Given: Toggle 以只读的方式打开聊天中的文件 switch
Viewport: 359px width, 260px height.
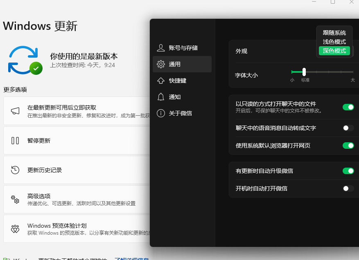Looking at the screenshot, I should coord(348,107).
